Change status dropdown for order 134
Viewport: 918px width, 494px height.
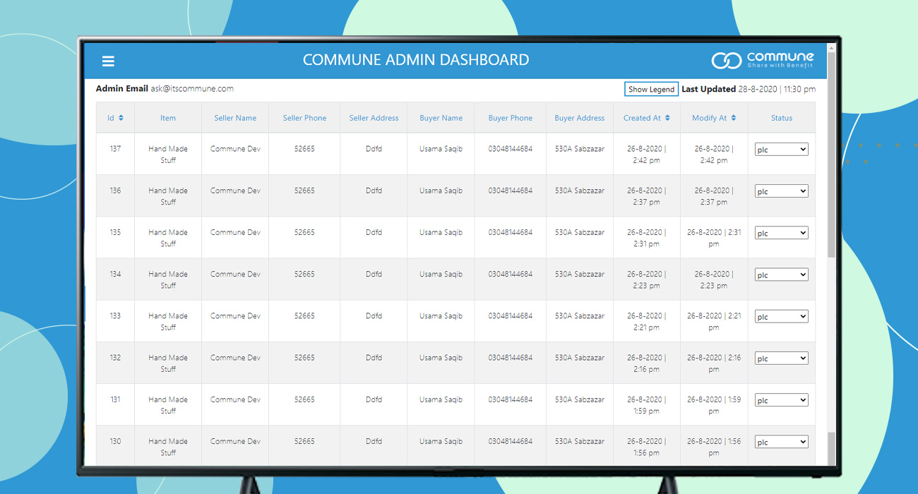pyautogui.click(x=781, y=275)
